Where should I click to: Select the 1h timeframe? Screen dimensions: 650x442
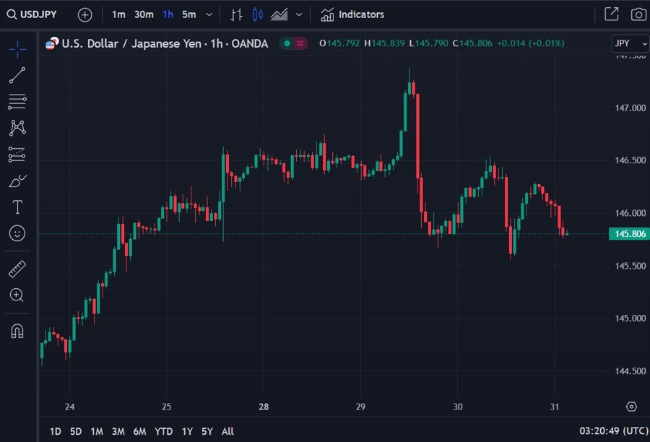coord(168,14)
